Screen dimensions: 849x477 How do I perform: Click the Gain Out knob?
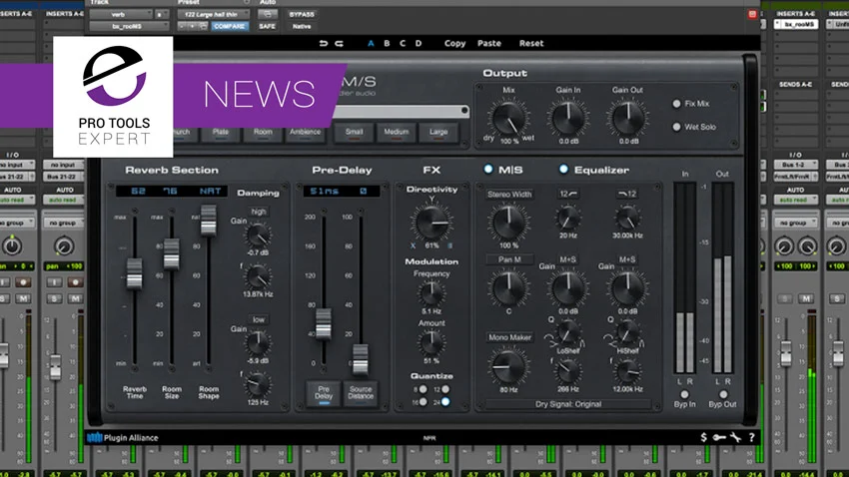point(627,119)
